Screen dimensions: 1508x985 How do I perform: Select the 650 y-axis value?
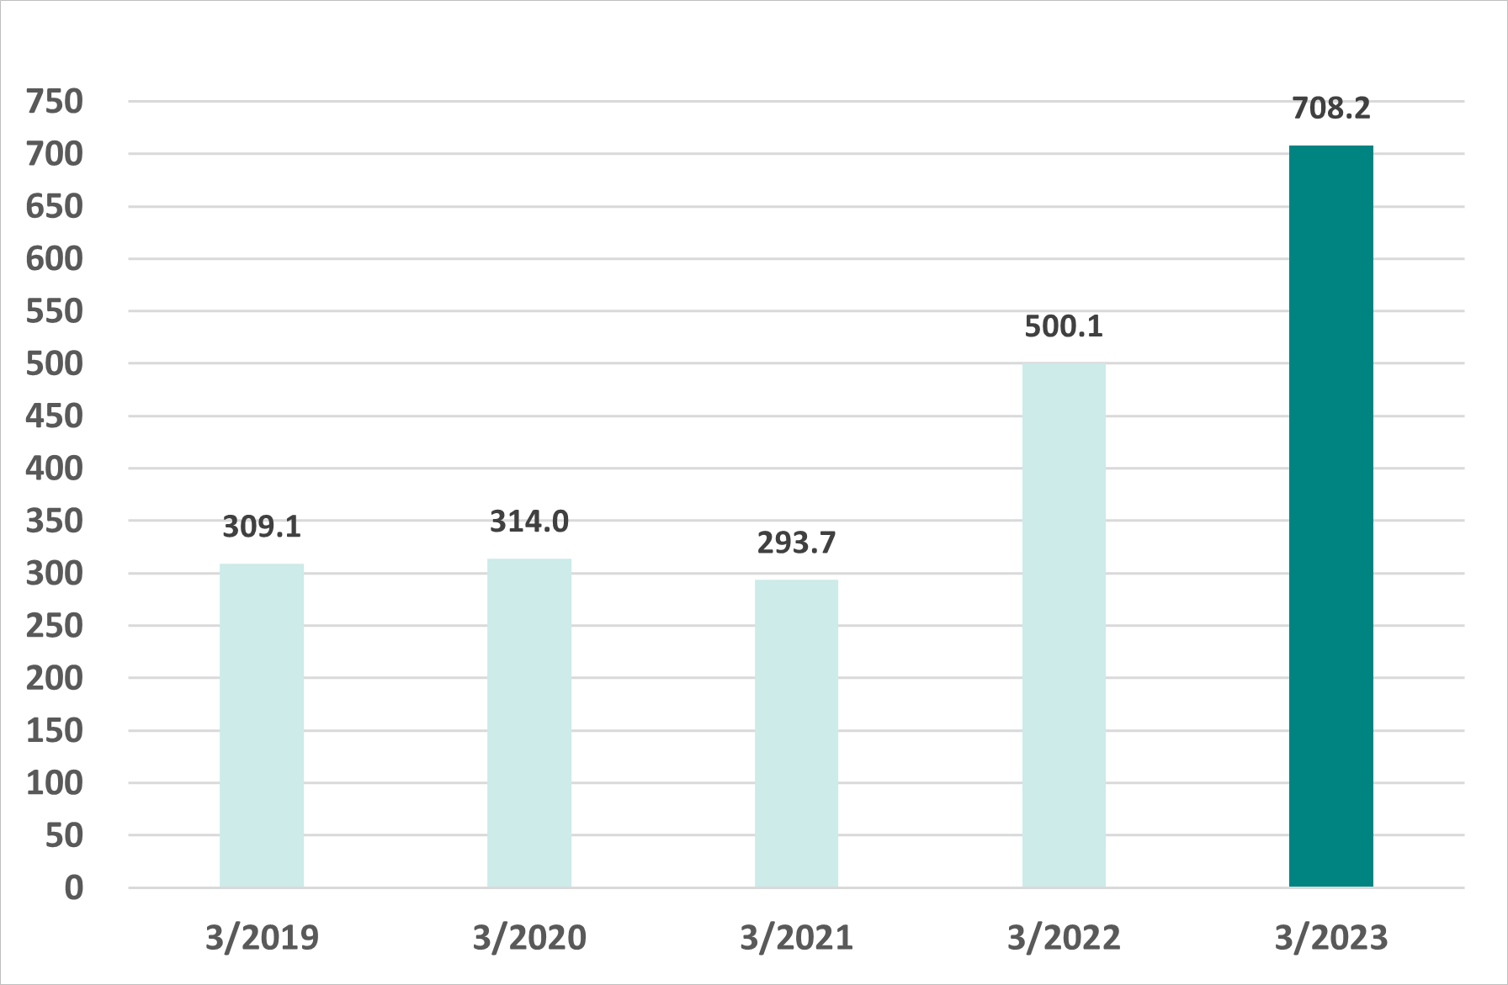(x=55, y=207)
